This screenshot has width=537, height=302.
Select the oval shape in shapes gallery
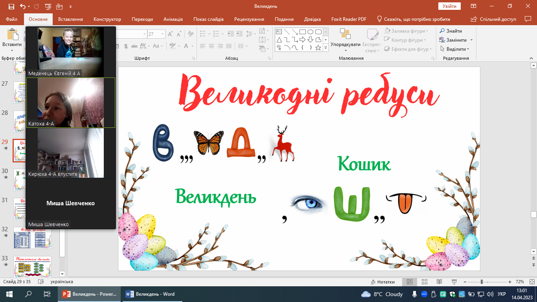(x=310, y=32)
